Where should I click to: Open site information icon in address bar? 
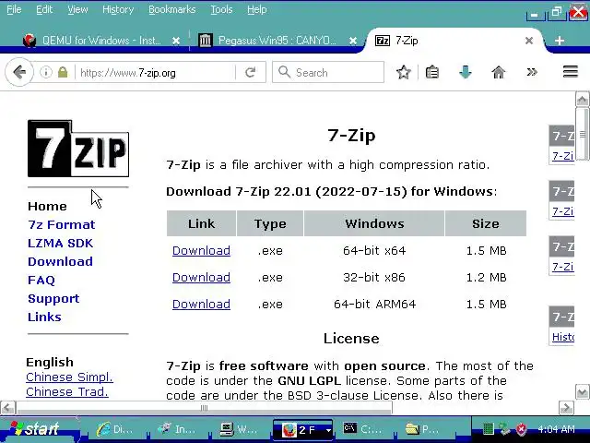(x=46, y=72)
